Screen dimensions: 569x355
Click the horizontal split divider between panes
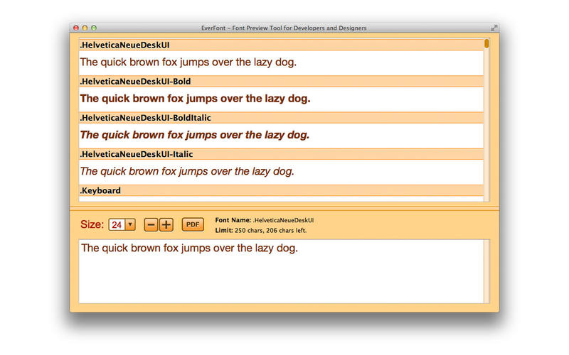tap(284, 209)
